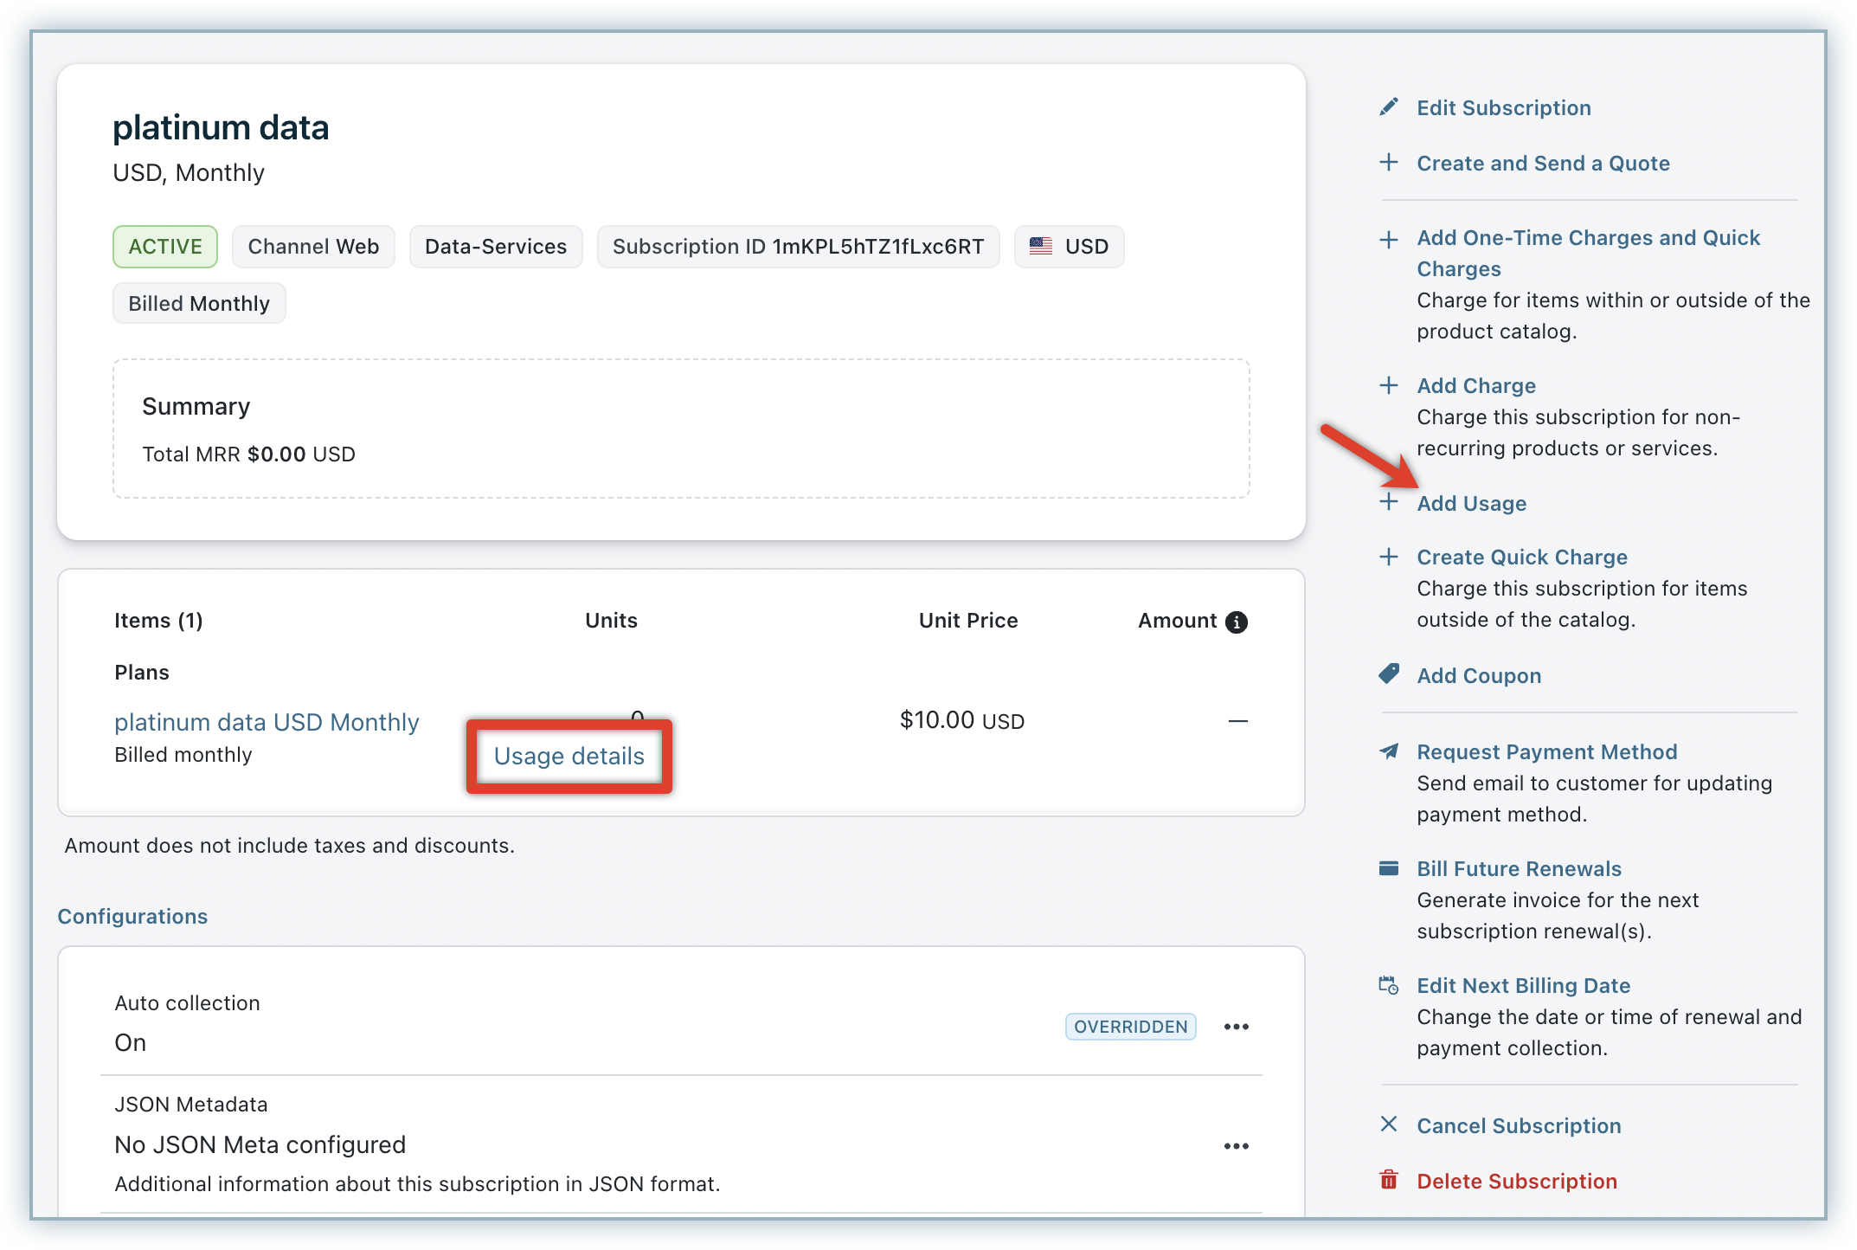Click the red trash icon for Delete Subscription

pyautogui.click(x=1389, y=1180)
